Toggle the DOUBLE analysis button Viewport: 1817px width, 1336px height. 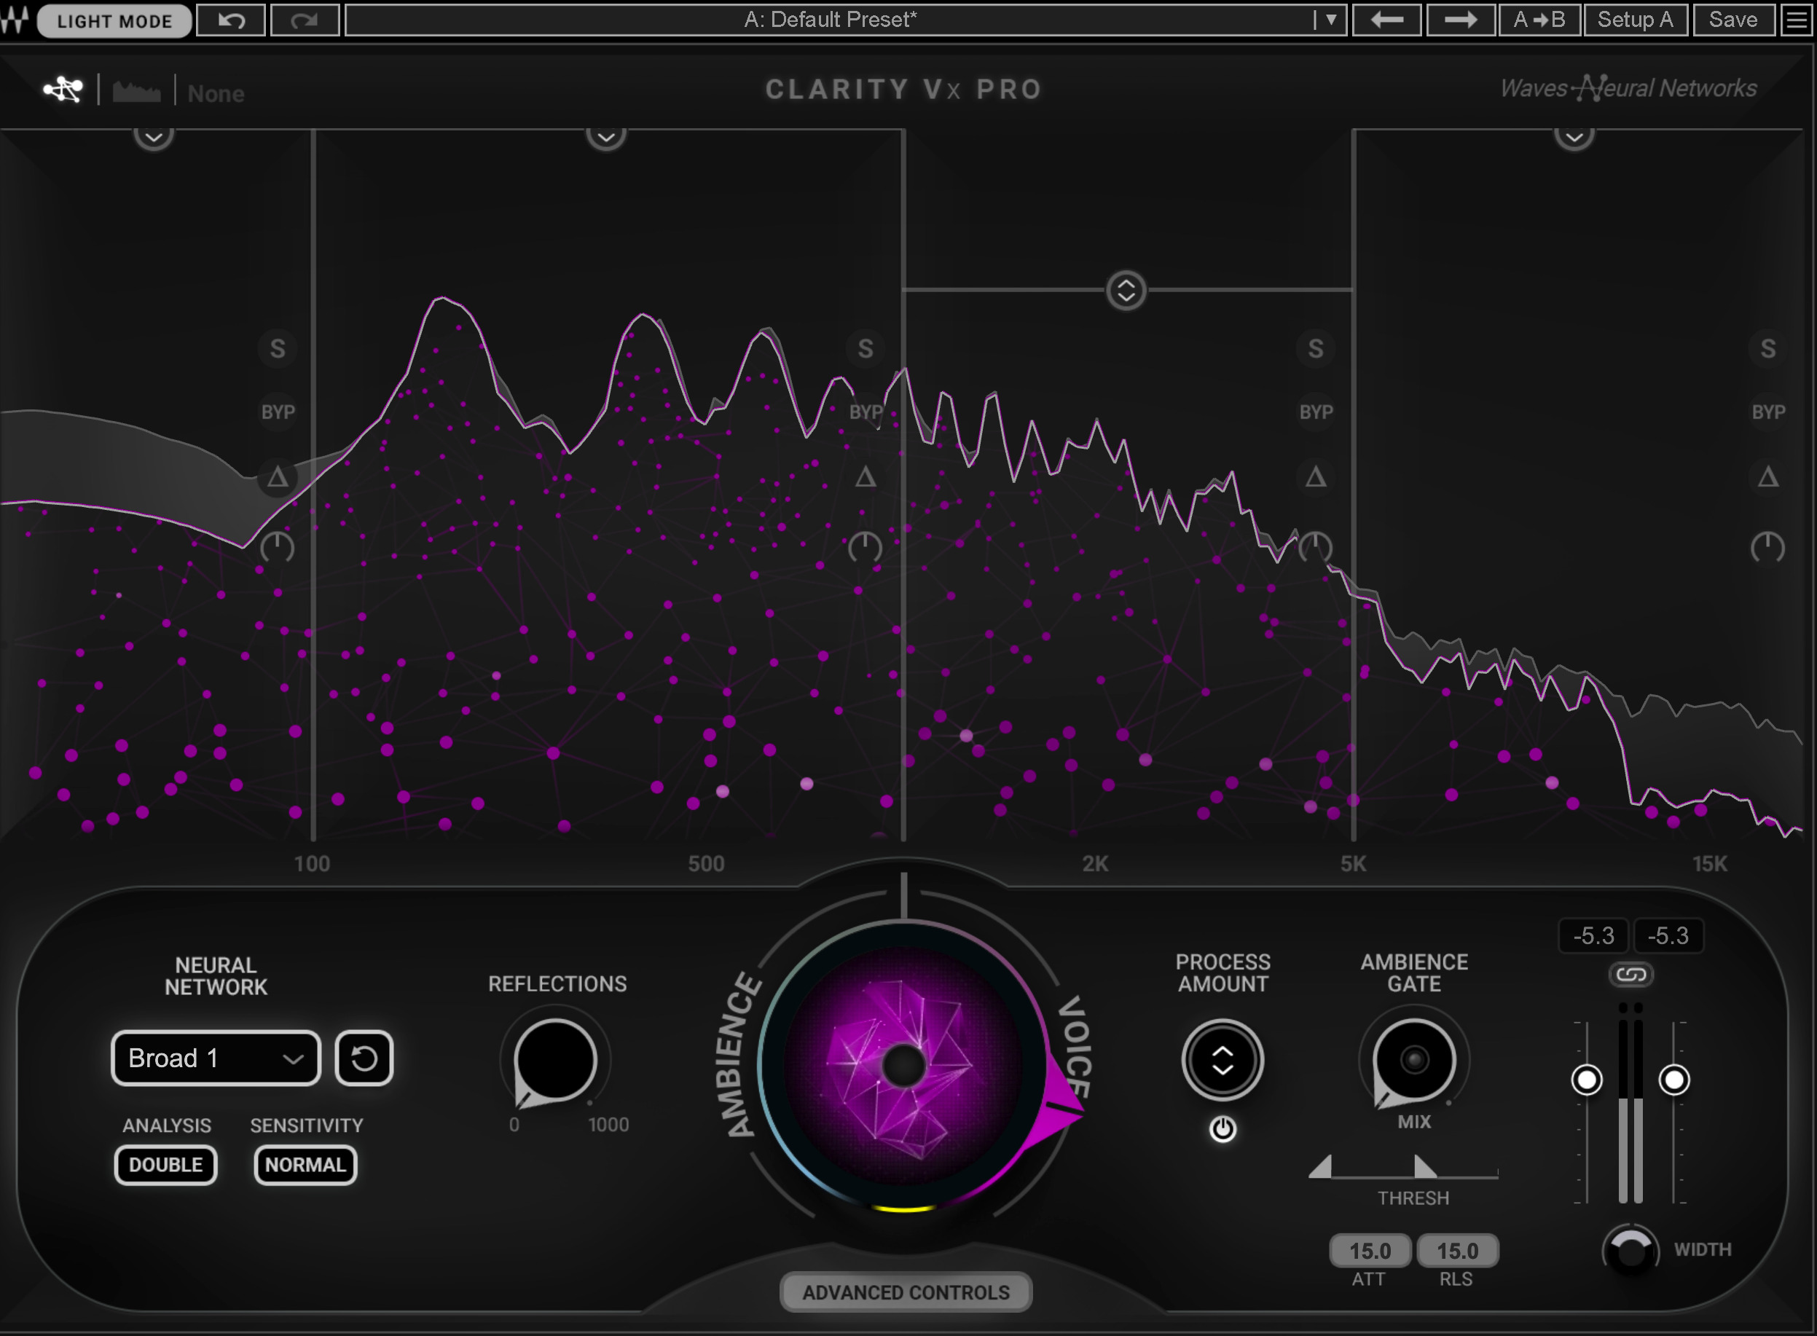click(x=166, y=1165)
